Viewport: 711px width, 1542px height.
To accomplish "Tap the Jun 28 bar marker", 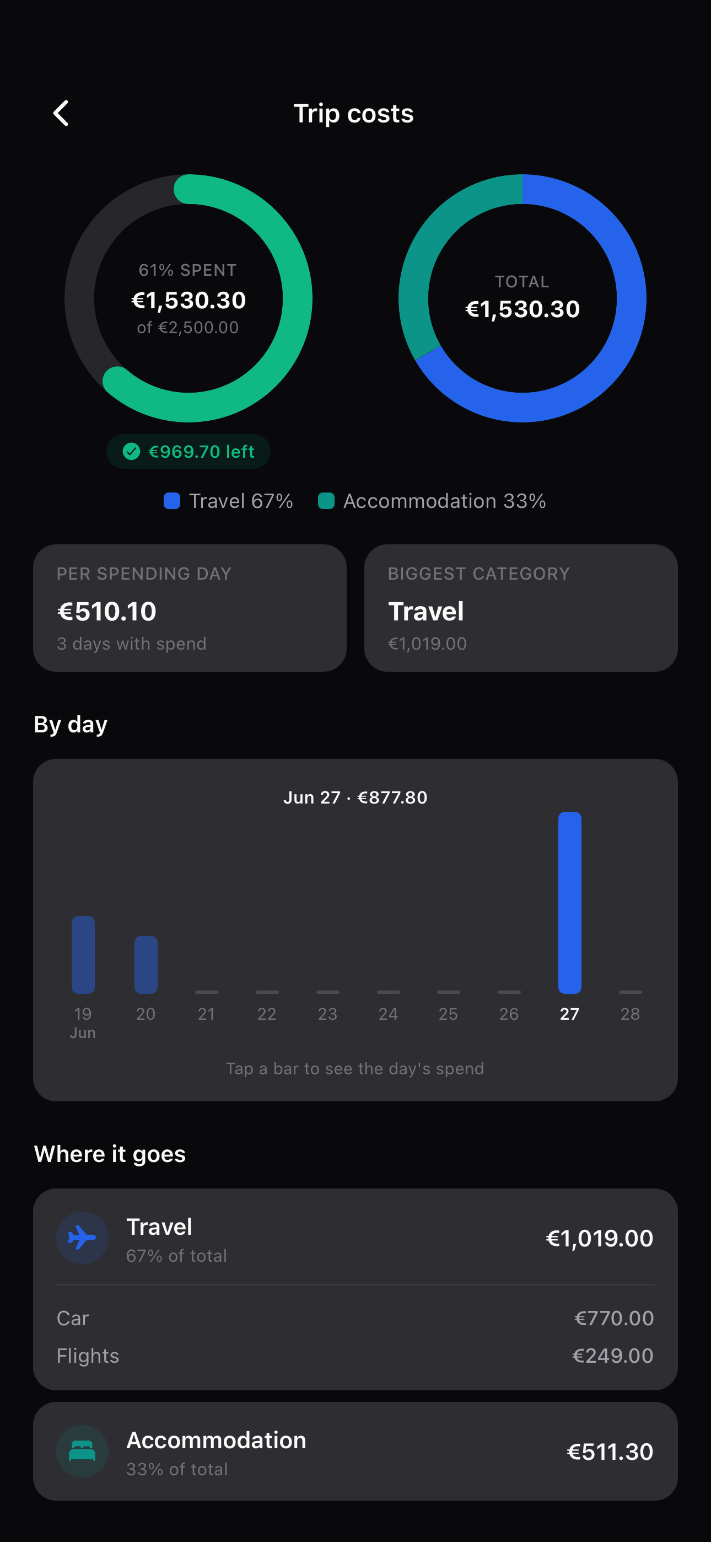I will [631, 992].
